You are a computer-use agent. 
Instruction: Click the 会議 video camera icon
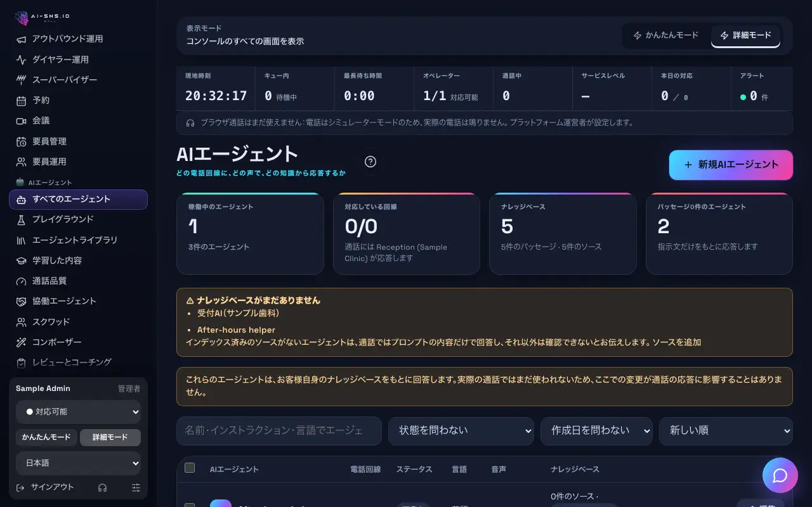click(21, 120)
